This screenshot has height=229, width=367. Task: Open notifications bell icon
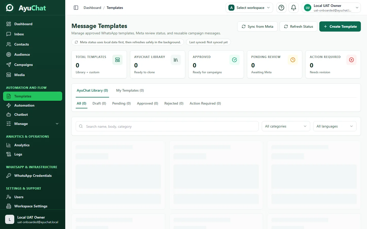(294, 8)
